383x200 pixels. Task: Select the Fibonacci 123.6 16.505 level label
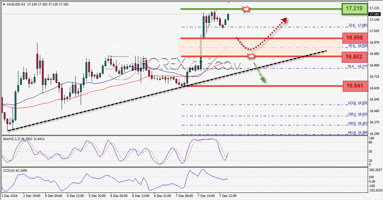(357, 103)
